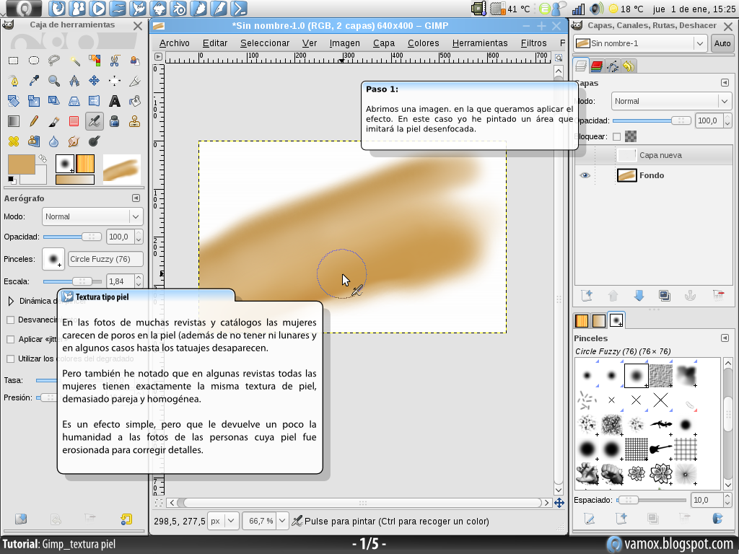Toggle Desvanecimiento checkbox

coord(10,320)
